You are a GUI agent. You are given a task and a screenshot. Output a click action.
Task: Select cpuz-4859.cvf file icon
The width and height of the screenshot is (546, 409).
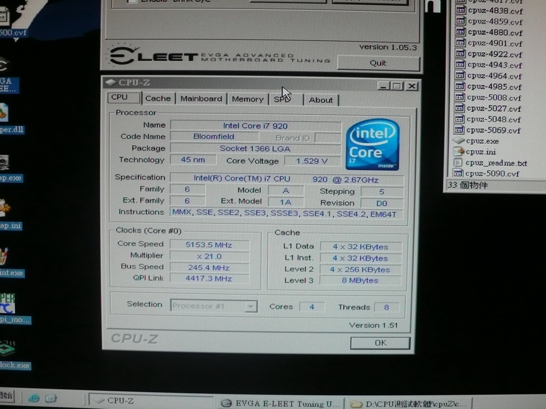point(460,21)
